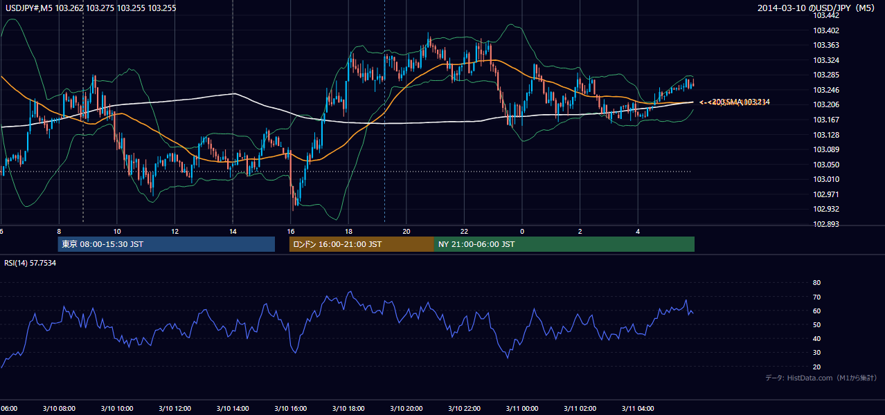This screenshot has height=415, width=885.
Task: Click price axis label 102.893
Action: click(826, 224)
